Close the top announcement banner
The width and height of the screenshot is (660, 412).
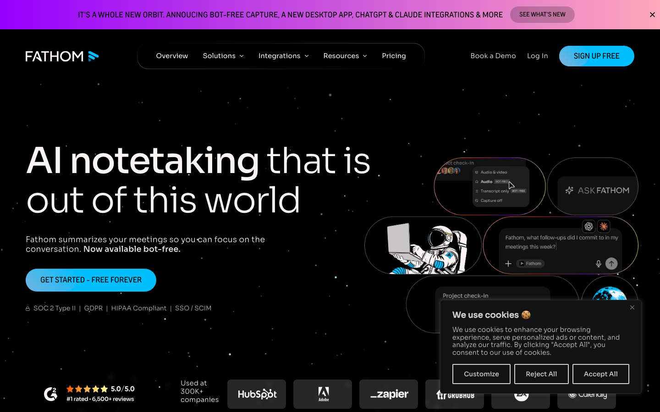652,15
